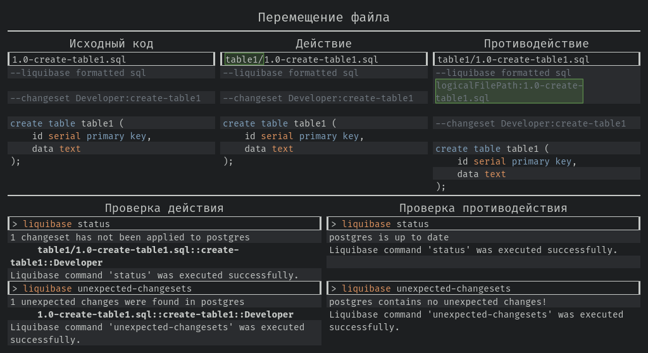Click file name box '1.0-create-table1.sql' under Исходный код
The width and height of the screenshot is (648, 353).
click(x=111, y=59)
